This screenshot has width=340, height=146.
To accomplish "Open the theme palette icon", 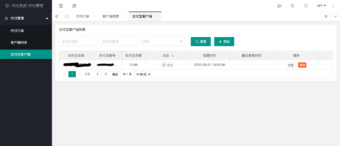I will click(x=280, y=6).
